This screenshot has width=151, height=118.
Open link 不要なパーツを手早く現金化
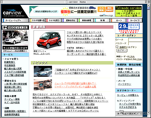(65, 107)
